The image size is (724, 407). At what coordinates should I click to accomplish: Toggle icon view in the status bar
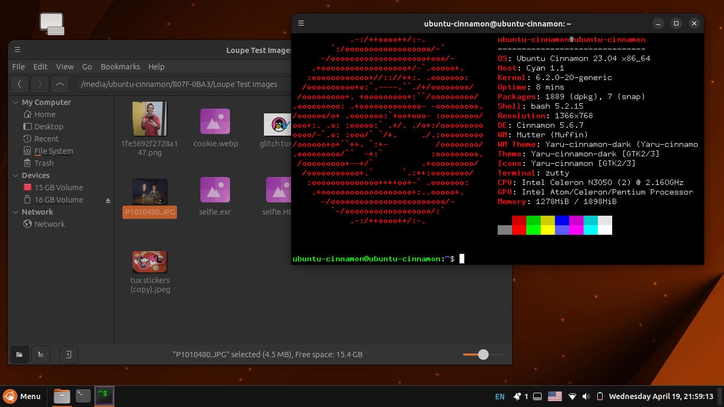coord(19,354)
